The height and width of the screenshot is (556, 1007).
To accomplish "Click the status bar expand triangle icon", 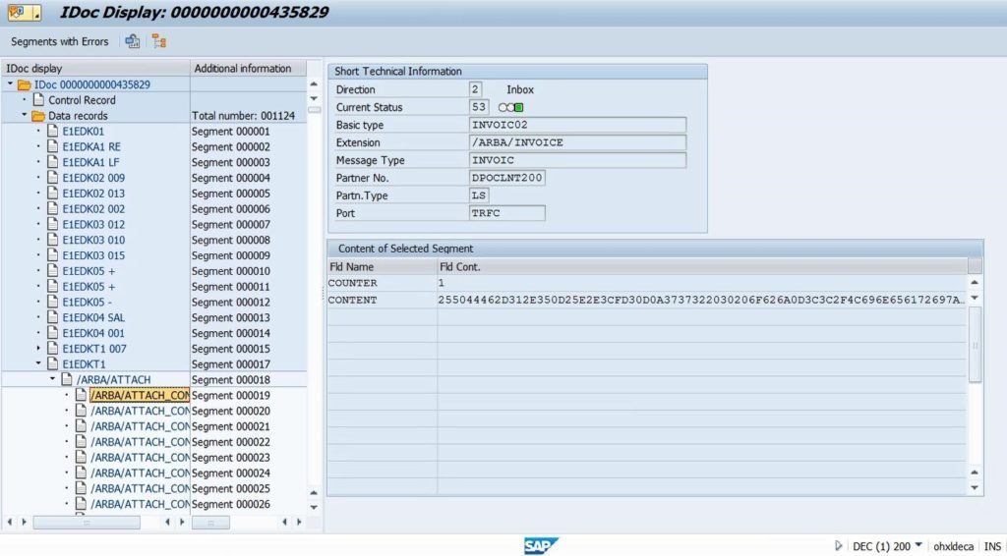I will 838,546.
